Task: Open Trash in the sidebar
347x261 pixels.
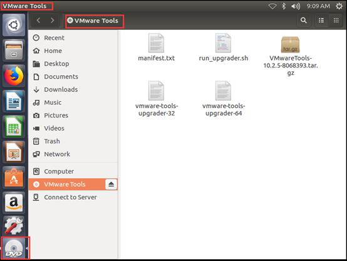Action: click(x=73, y=141)
